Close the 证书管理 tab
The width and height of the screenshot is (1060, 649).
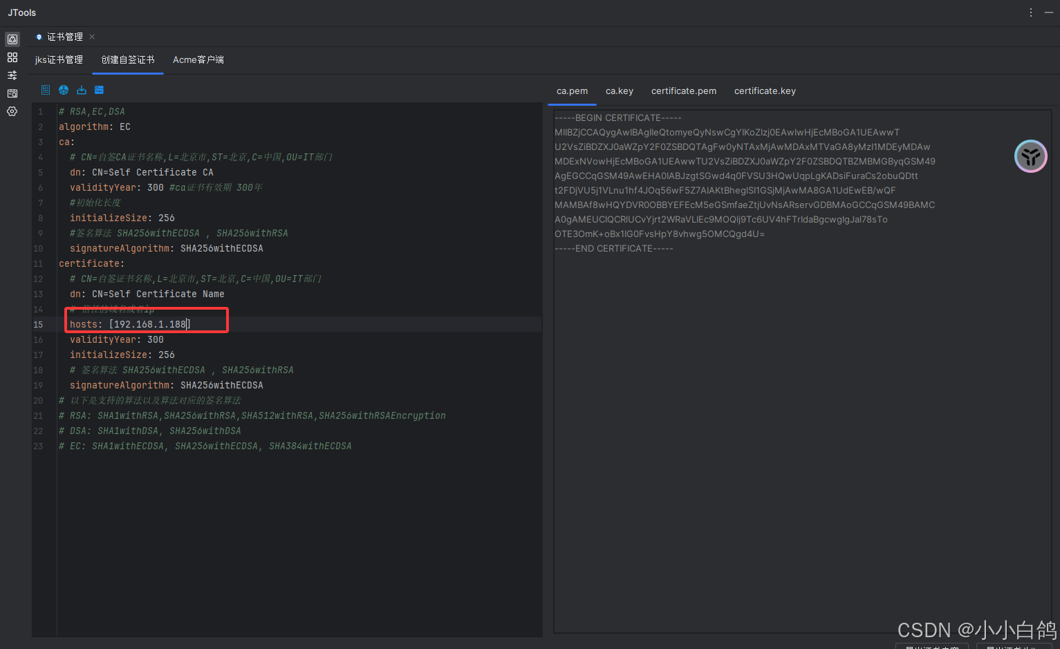click(92, 37)
